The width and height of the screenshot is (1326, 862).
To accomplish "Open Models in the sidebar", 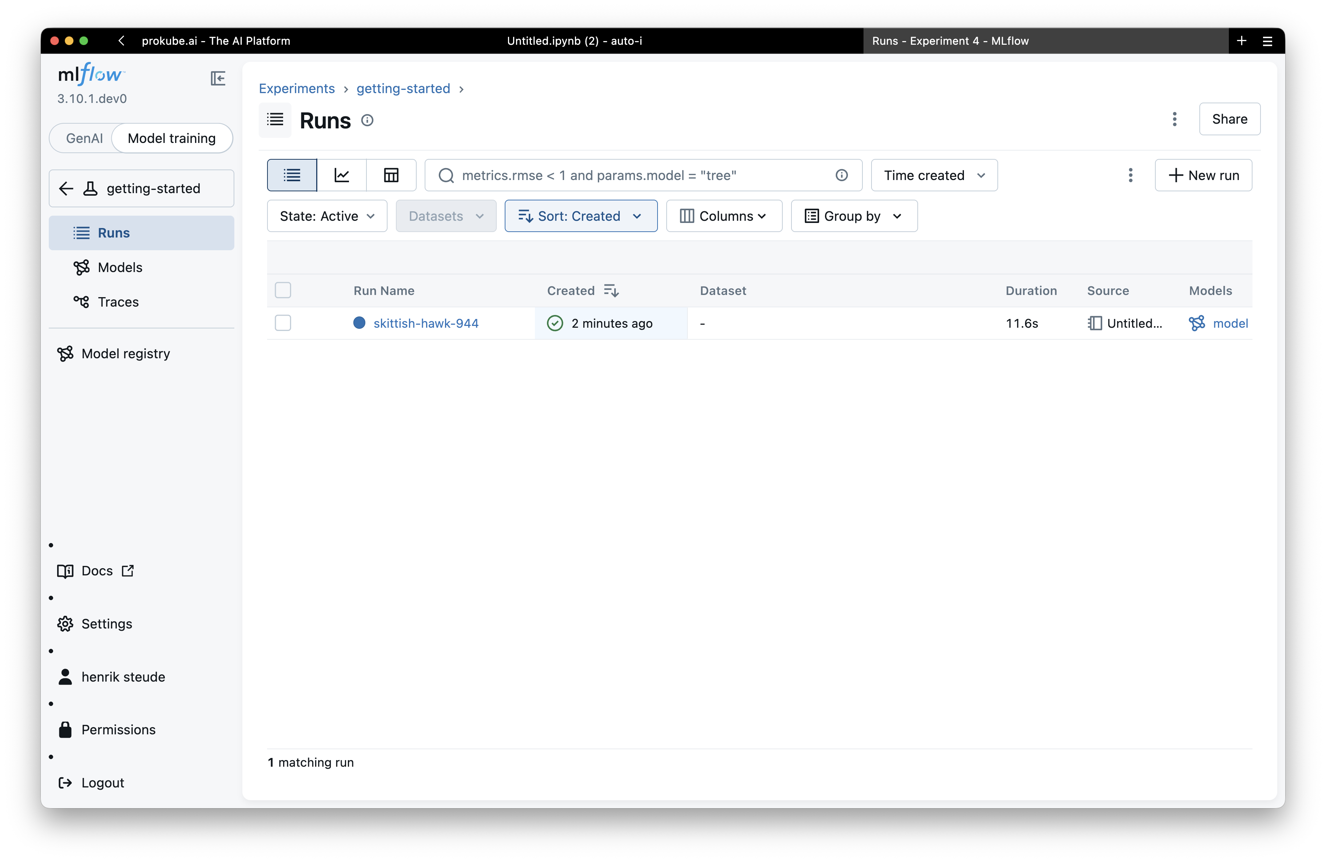I will point(142,267).
